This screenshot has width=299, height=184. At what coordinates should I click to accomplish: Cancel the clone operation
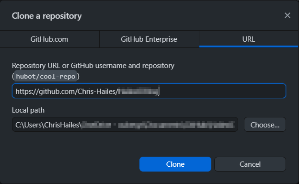point(250,164)
